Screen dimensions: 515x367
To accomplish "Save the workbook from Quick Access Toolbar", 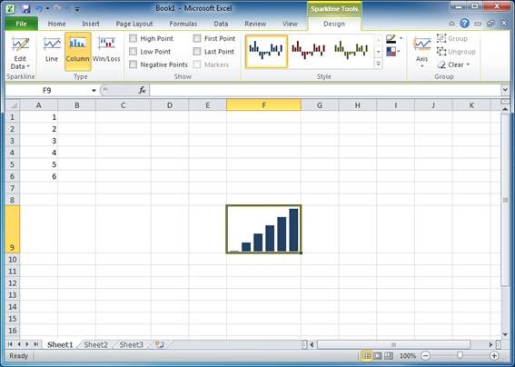I will click(26, 8).
